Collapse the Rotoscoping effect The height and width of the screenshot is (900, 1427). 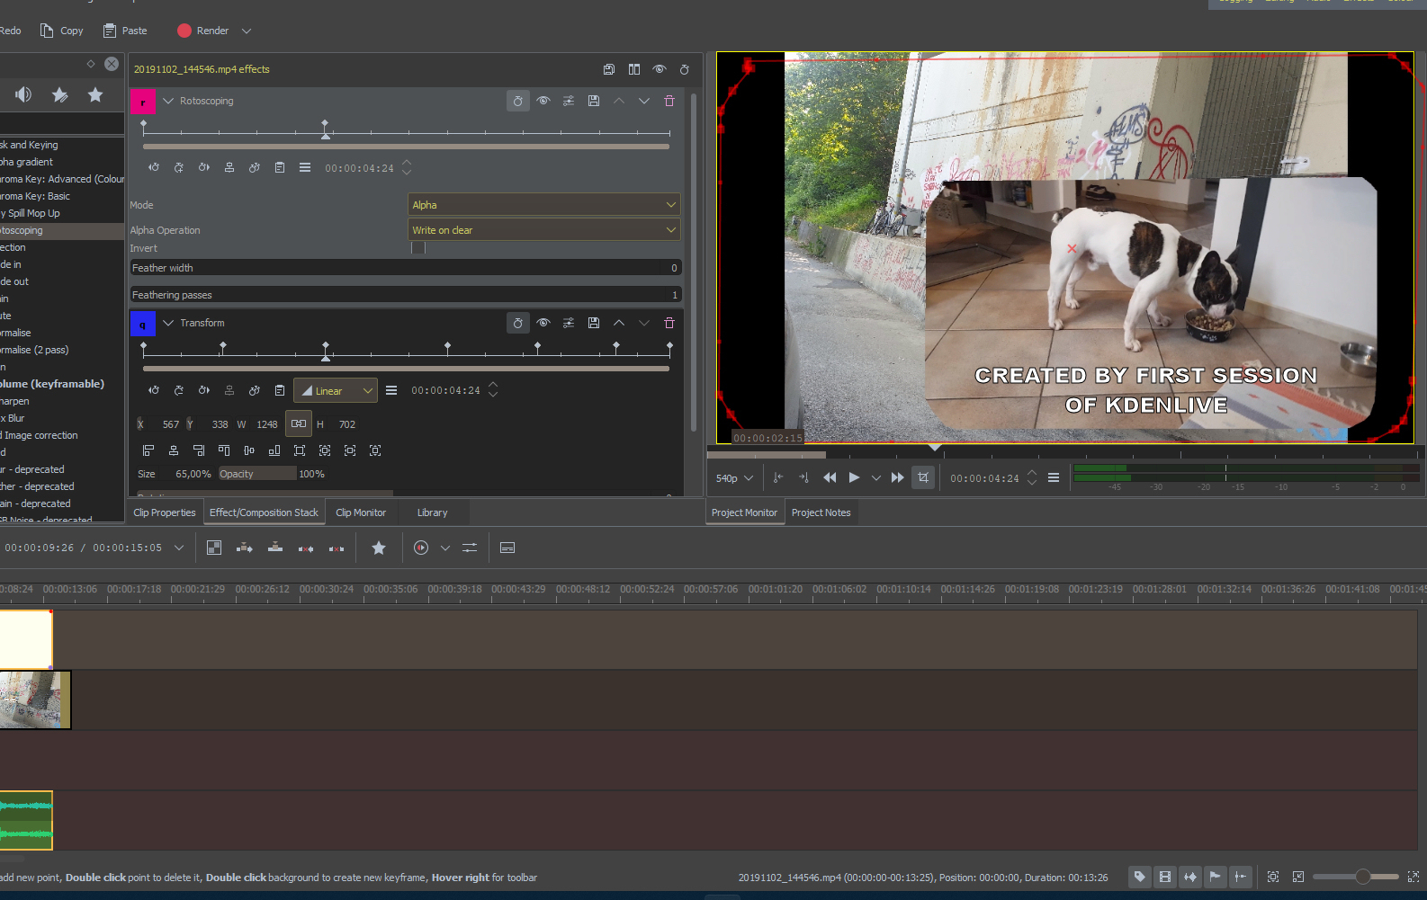pos(168,101)
